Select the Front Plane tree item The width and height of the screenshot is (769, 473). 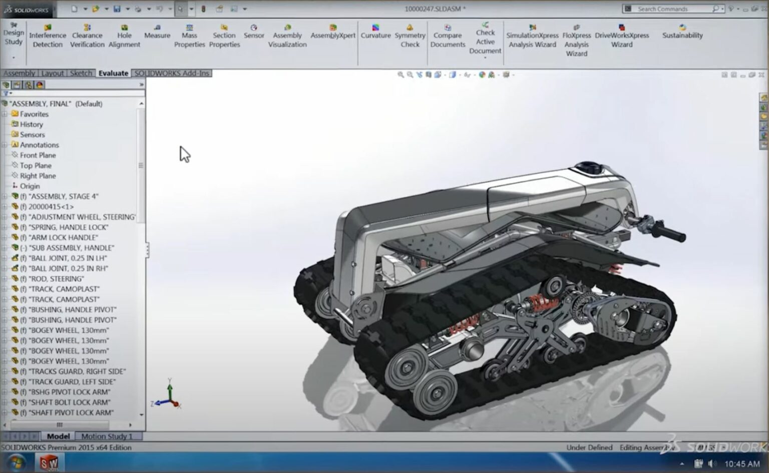(x=36, y=155)
